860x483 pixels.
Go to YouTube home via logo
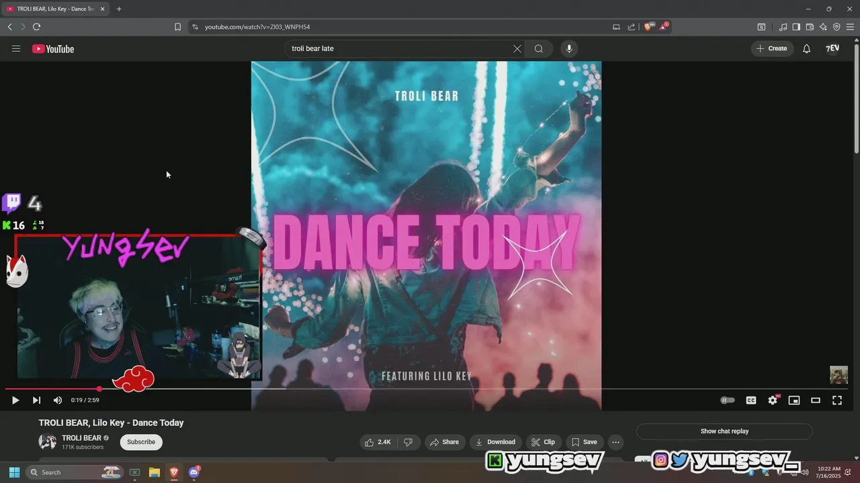(x=53, y=48)
